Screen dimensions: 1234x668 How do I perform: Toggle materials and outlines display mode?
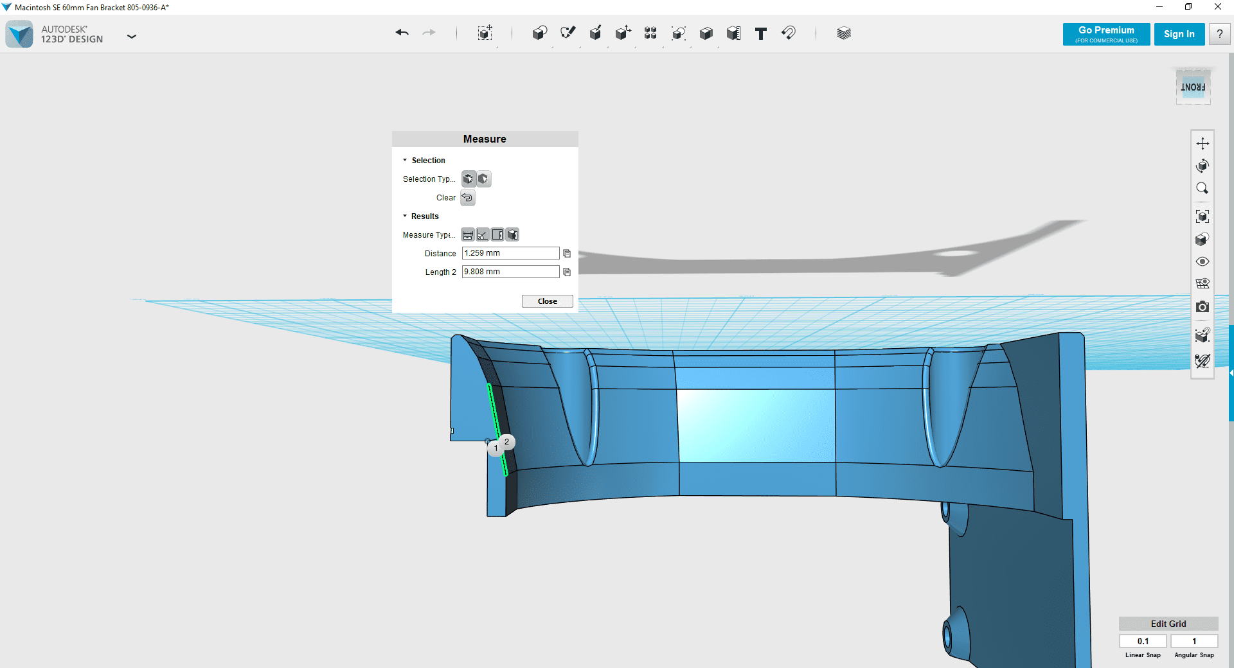click(1203, 239)
